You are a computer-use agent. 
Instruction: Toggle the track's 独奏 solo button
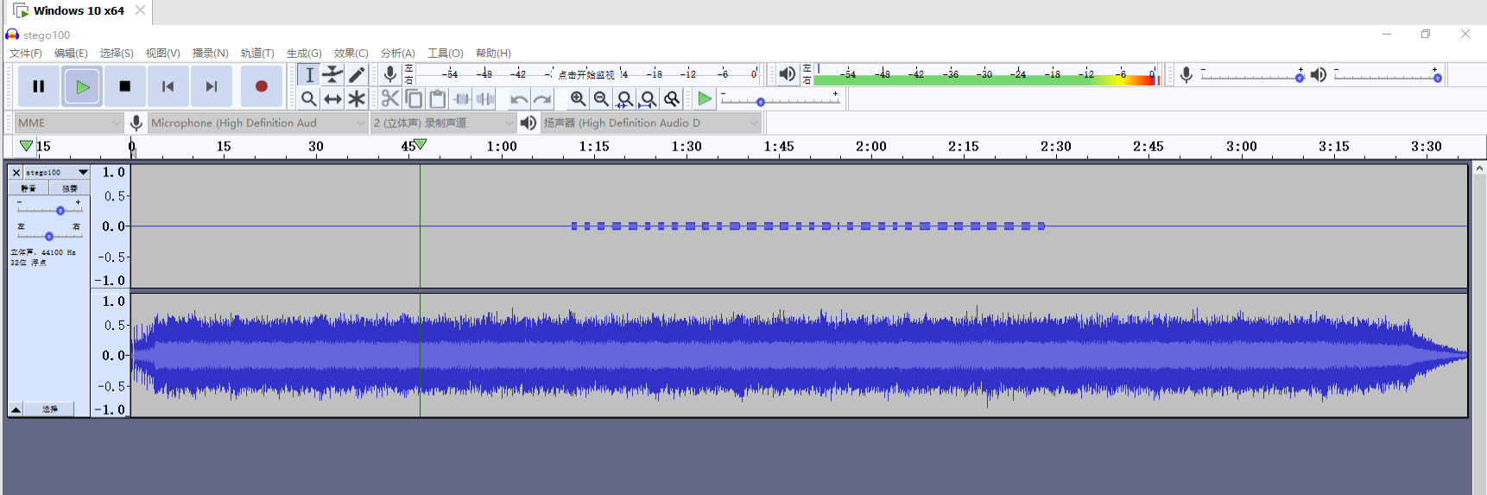[x=69, y=188]
